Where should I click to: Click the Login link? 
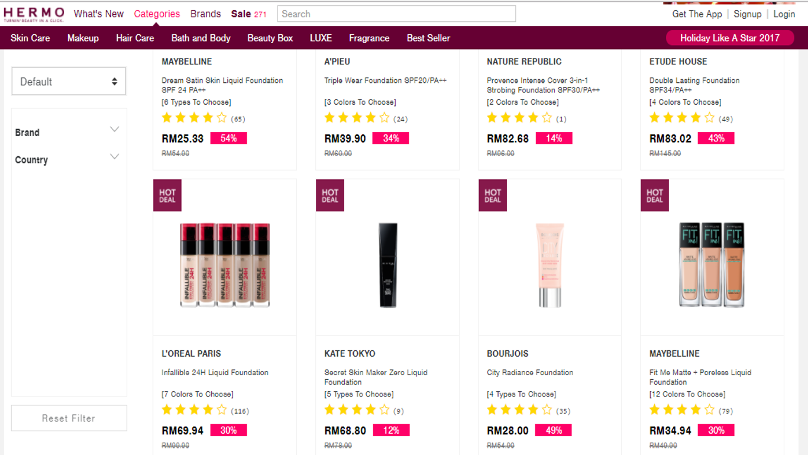pyautogui.click(x=784, y=14)
